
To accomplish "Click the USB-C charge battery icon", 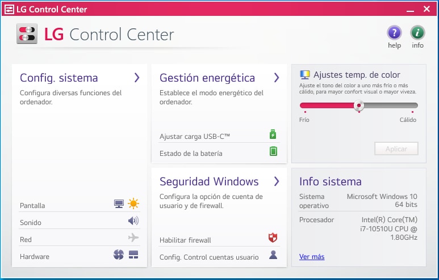I will point(273,135).
